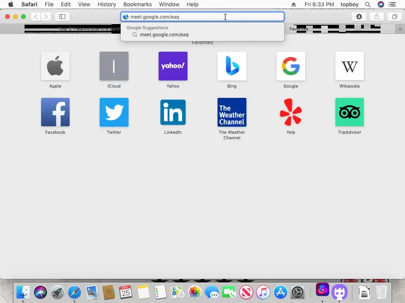405x303 pixels.
Task: Open the Apple favorite tile
Action: [55, 66]
